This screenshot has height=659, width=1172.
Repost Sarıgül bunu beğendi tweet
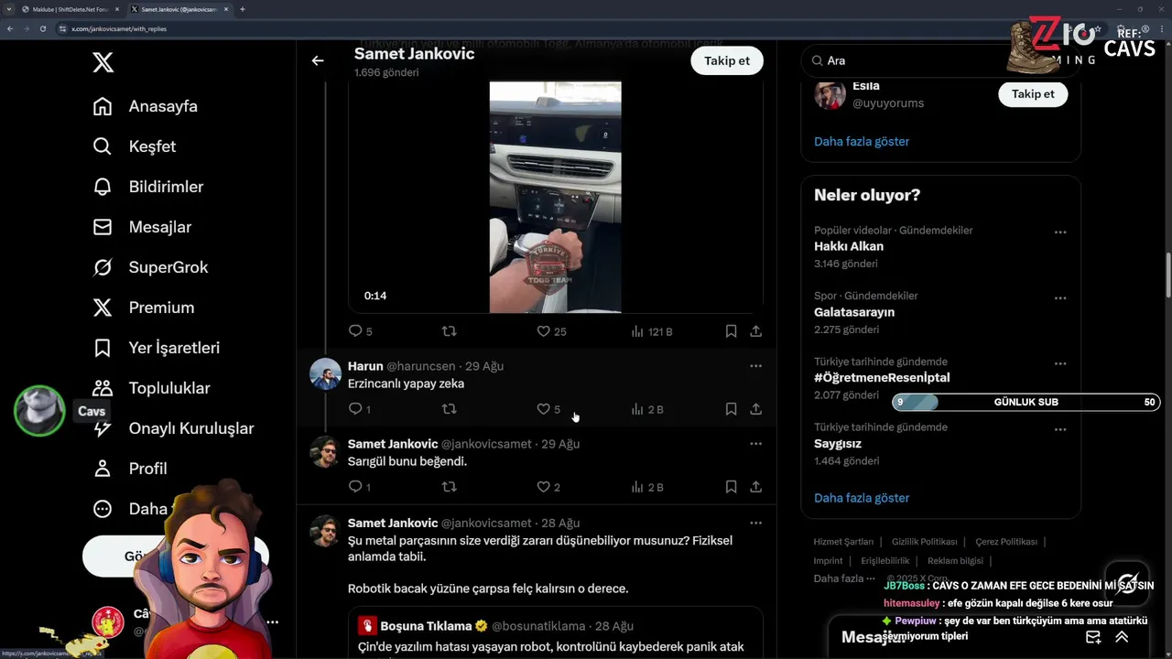(x=449, y=487)
